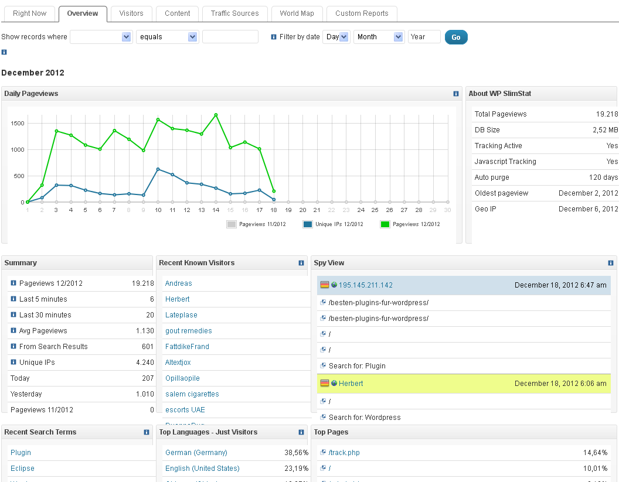Go to the Content tab
Image resolution: width=619 pixels, height=482 pixels.
177,13
